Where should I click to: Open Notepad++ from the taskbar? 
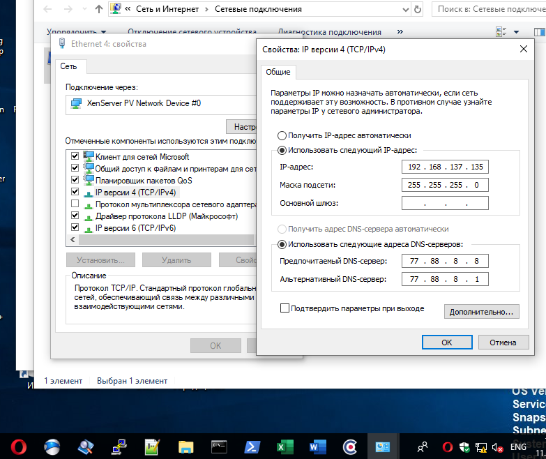point(153,447)
